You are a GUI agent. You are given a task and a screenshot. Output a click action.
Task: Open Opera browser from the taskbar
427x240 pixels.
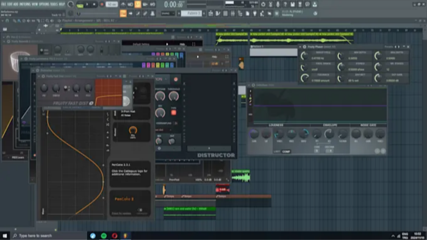point(115,236)
